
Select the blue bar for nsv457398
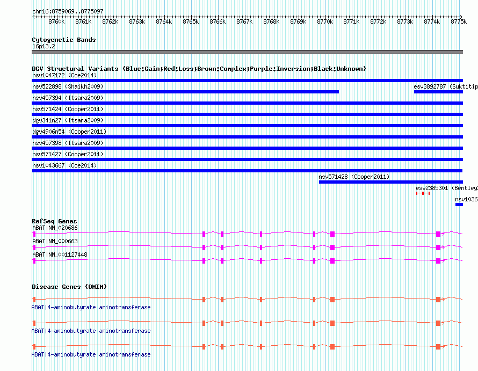[x=247, y=148]
